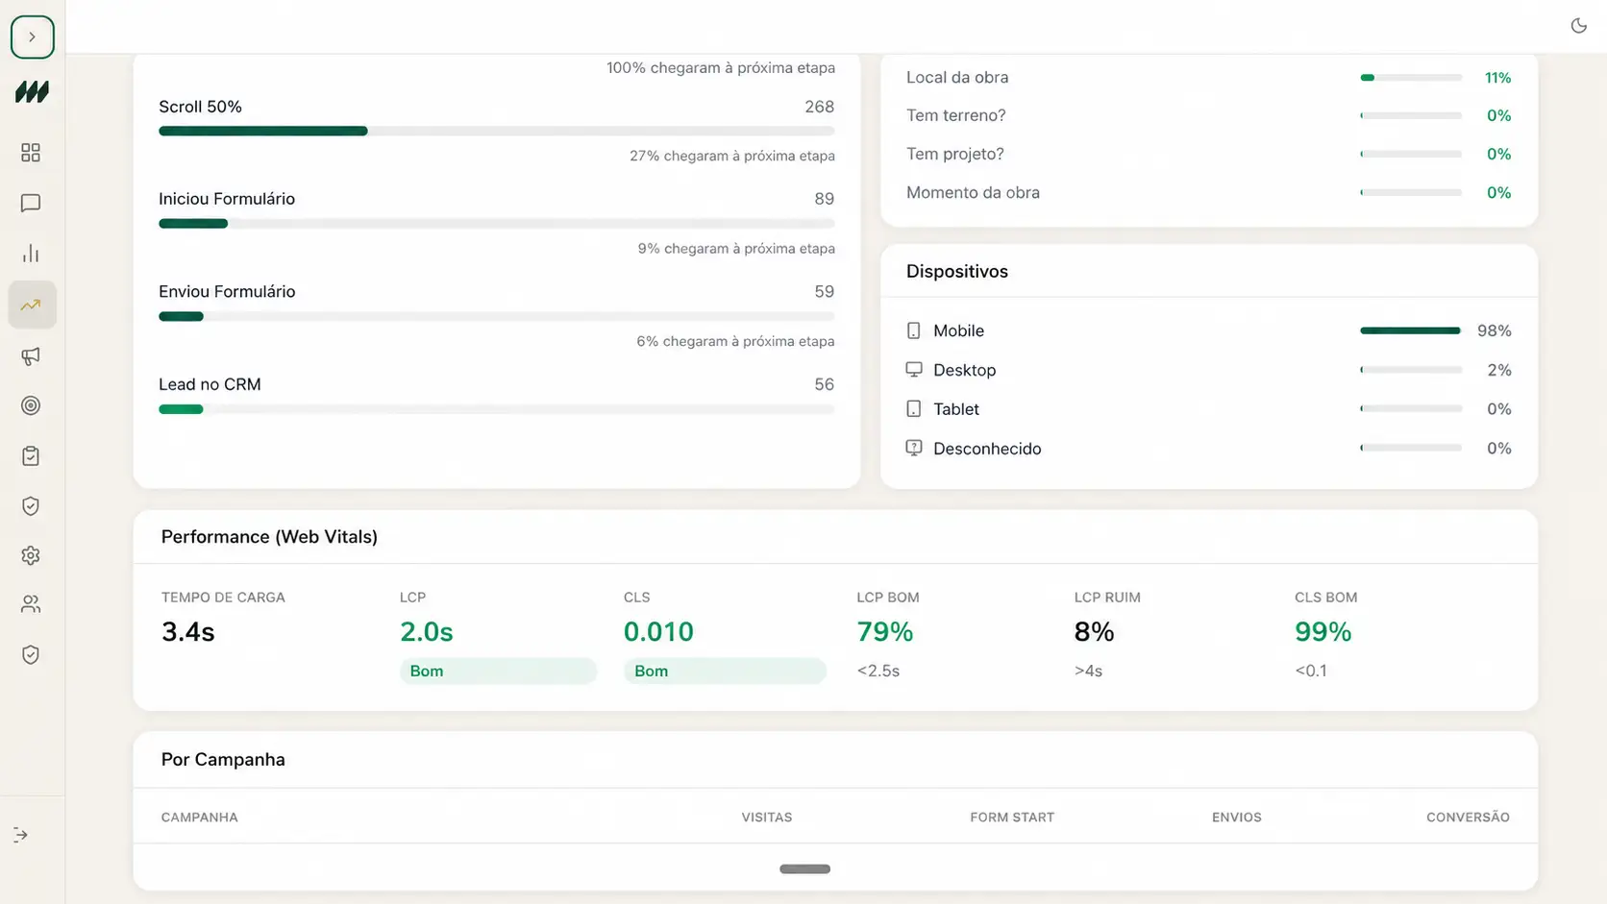
Task: Click the Lead no CRM progress bar
Action: pos(497,409)
